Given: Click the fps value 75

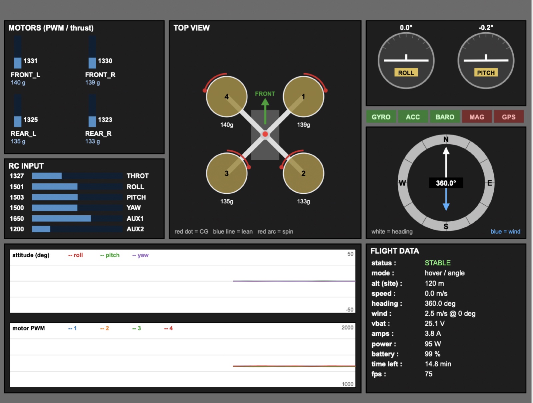Looking at the screenshot, I should coord(428,374).
